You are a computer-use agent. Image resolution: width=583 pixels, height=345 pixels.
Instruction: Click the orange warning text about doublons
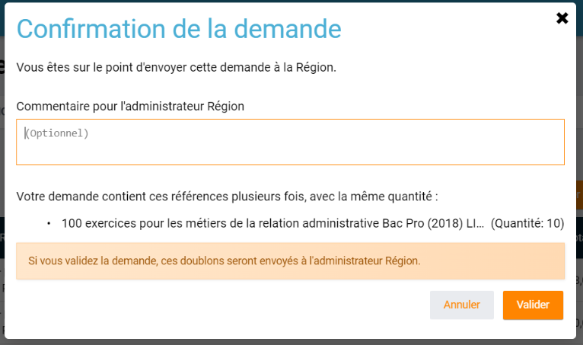click(225, 260)
